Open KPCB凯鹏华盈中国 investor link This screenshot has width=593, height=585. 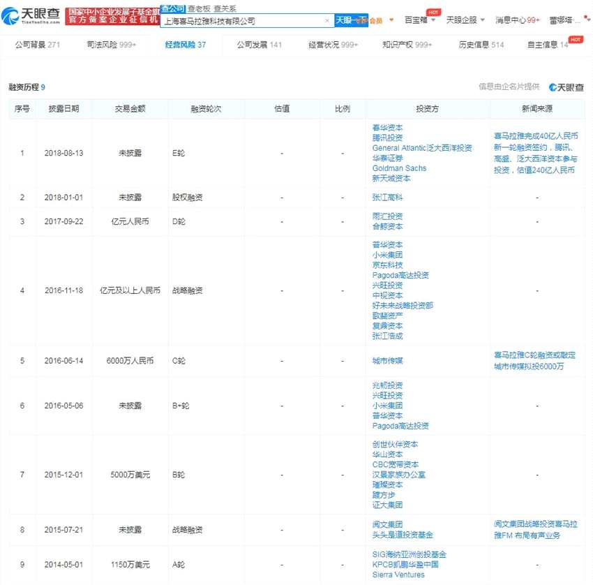click(x=405, y=565)
